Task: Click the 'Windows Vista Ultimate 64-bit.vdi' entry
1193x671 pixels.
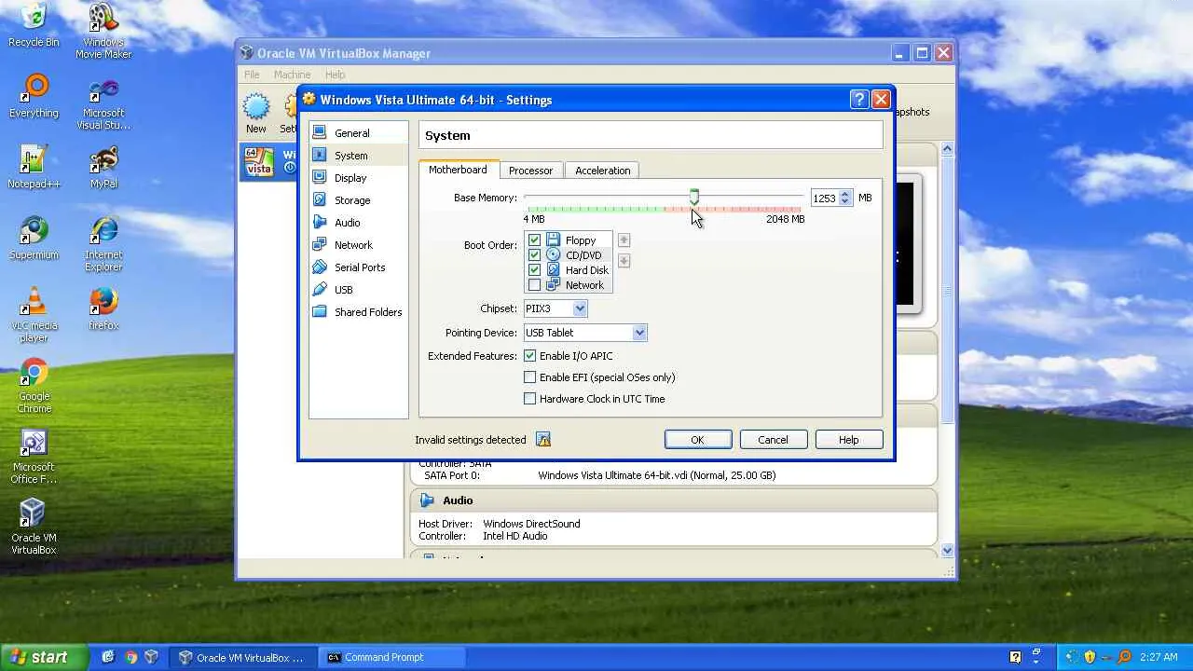Action: (x=656, y=475)
